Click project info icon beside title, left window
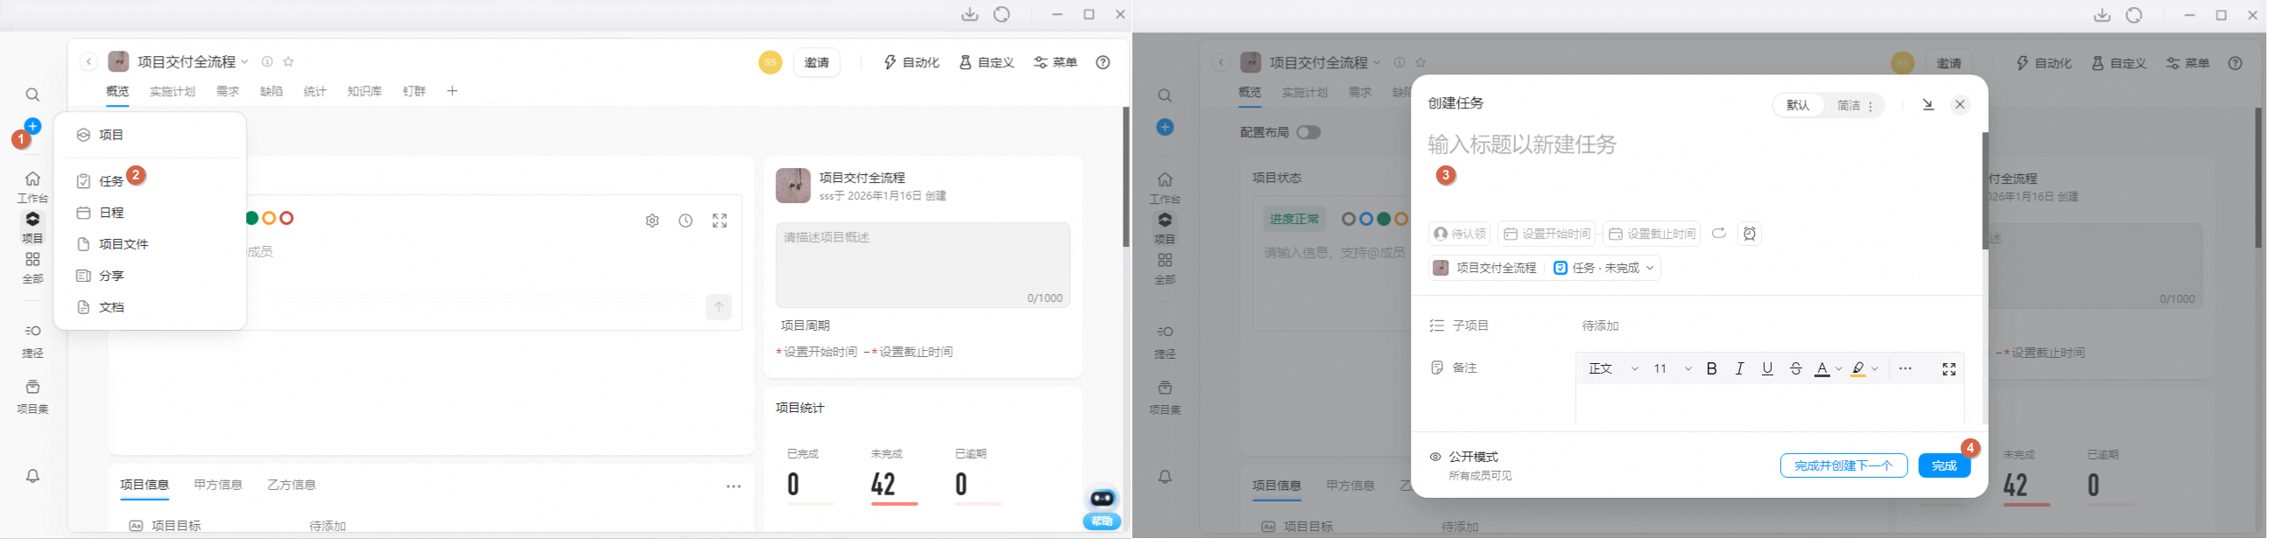The image size is (2269, 539). point(267,61)
